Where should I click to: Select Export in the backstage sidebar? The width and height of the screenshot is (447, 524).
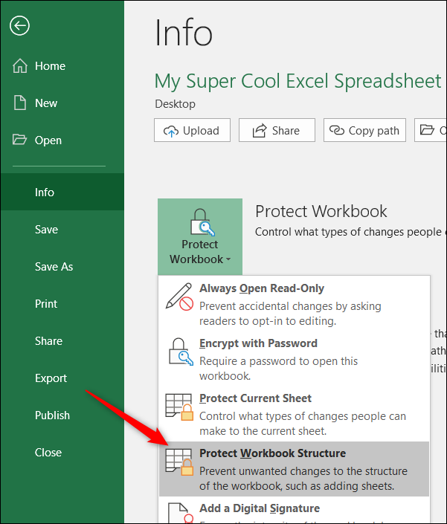(x=51, y=378)
